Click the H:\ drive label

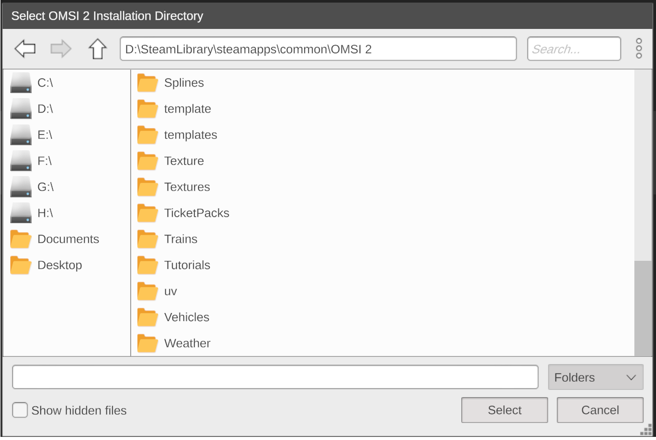pos(45,213)
